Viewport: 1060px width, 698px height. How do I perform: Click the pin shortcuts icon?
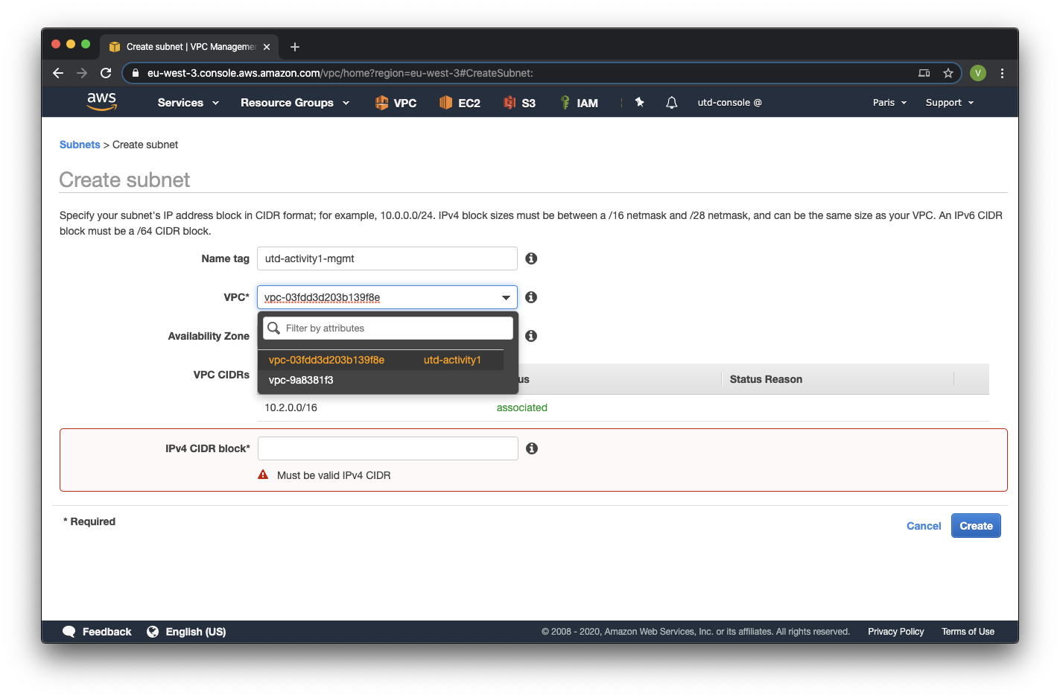pyautogui.click(x=639, y=102)
